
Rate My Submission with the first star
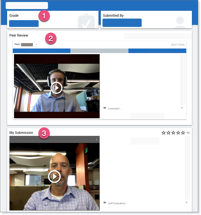click(x=164, y=133)
